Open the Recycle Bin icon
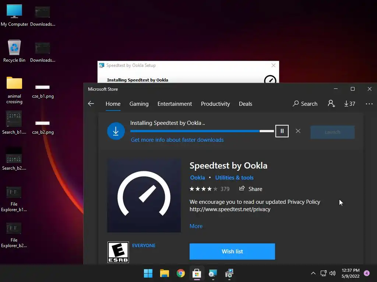 (14, 51)
